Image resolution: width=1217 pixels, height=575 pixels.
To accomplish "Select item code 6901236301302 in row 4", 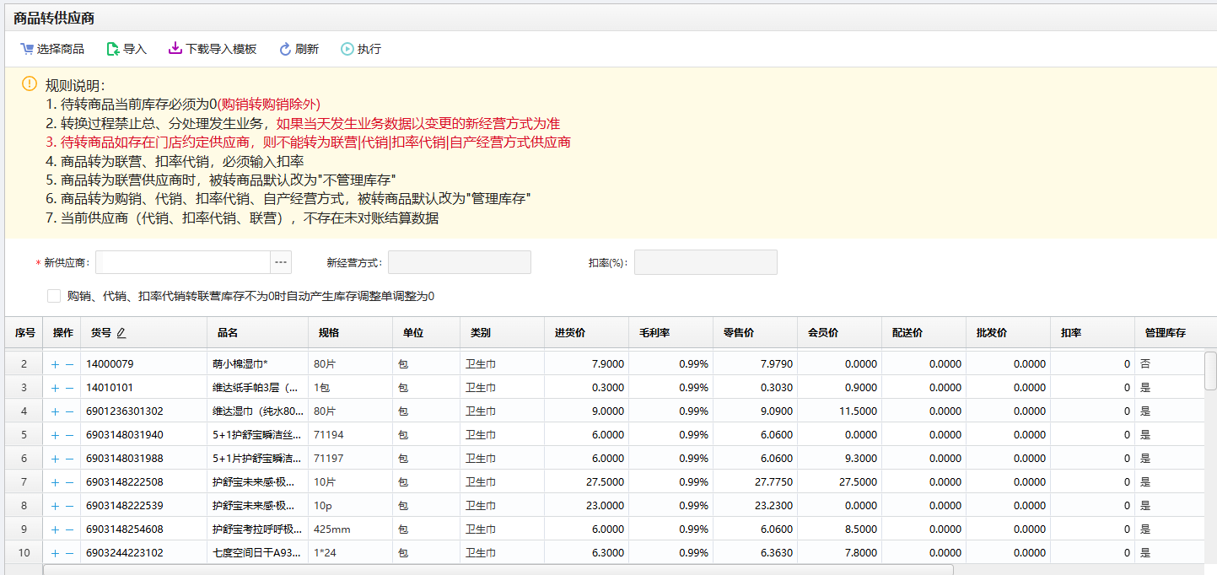I will 125,411.
